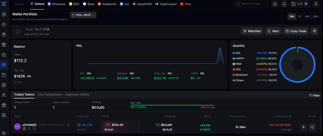Open the Filter control
323x136 pixels.
(x=314, y=95)
